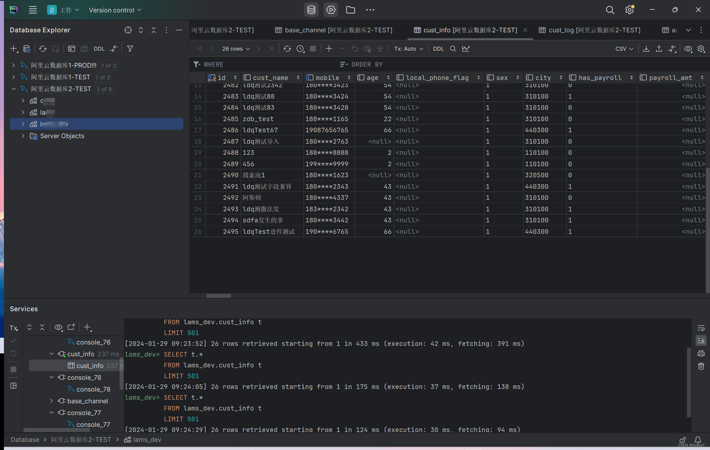Click the horizontal scrollbar under the data grid

click(219, 296)
